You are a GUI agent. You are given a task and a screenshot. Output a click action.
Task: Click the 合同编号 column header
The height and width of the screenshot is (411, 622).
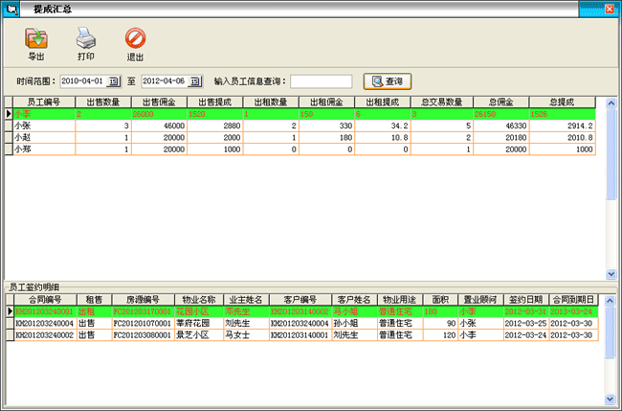(x=44, y=300)
